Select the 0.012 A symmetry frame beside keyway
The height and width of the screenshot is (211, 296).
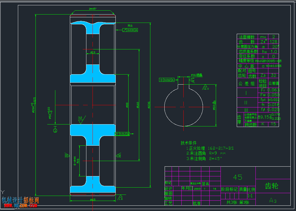[x=167, y=80]
